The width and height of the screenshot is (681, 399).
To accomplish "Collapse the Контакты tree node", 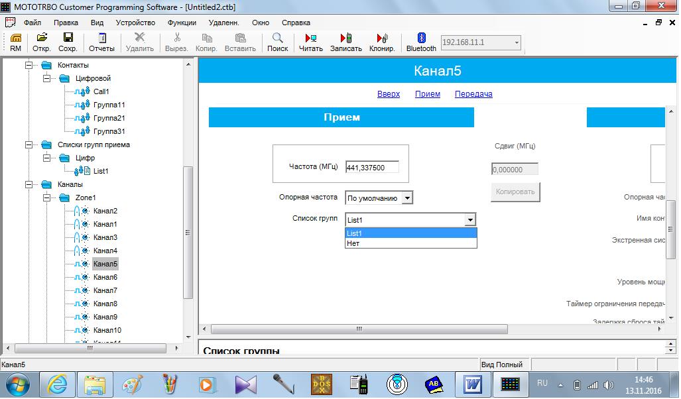I will (x=29, y=65).
